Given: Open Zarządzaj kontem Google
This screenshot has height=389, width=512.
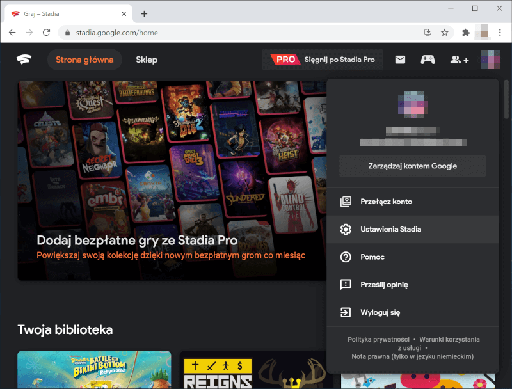Looking at the screenshot, I should (412, 165).
